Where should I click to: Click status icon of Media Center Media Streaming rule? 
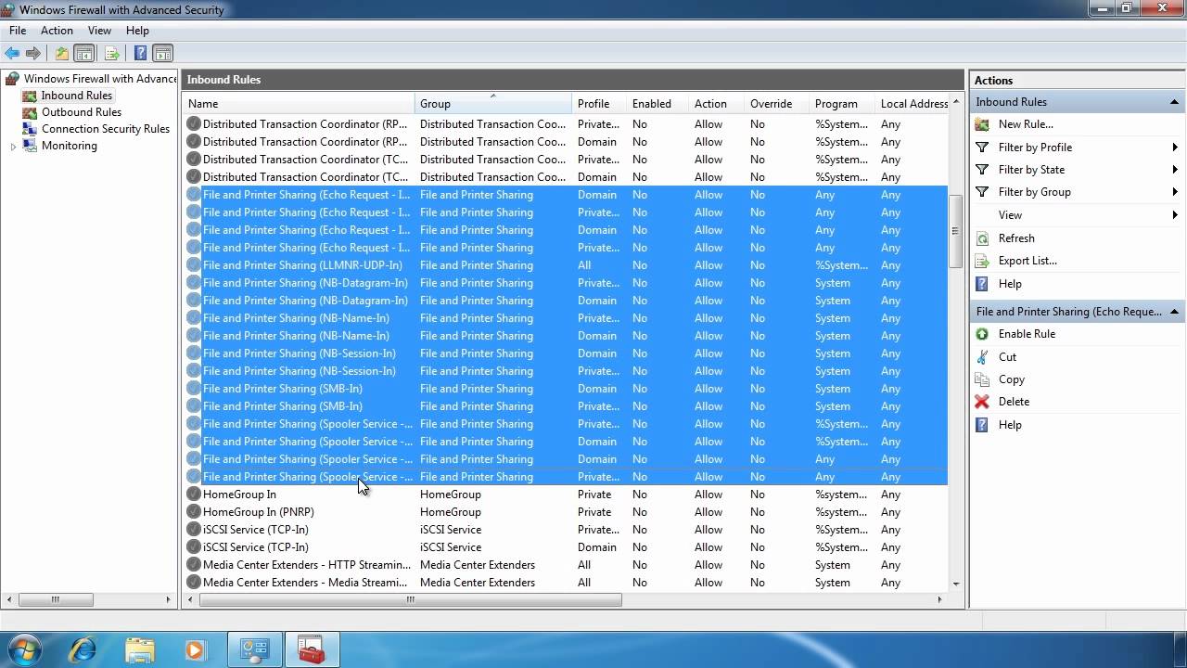pyautogui.click(x=194, y=583)
